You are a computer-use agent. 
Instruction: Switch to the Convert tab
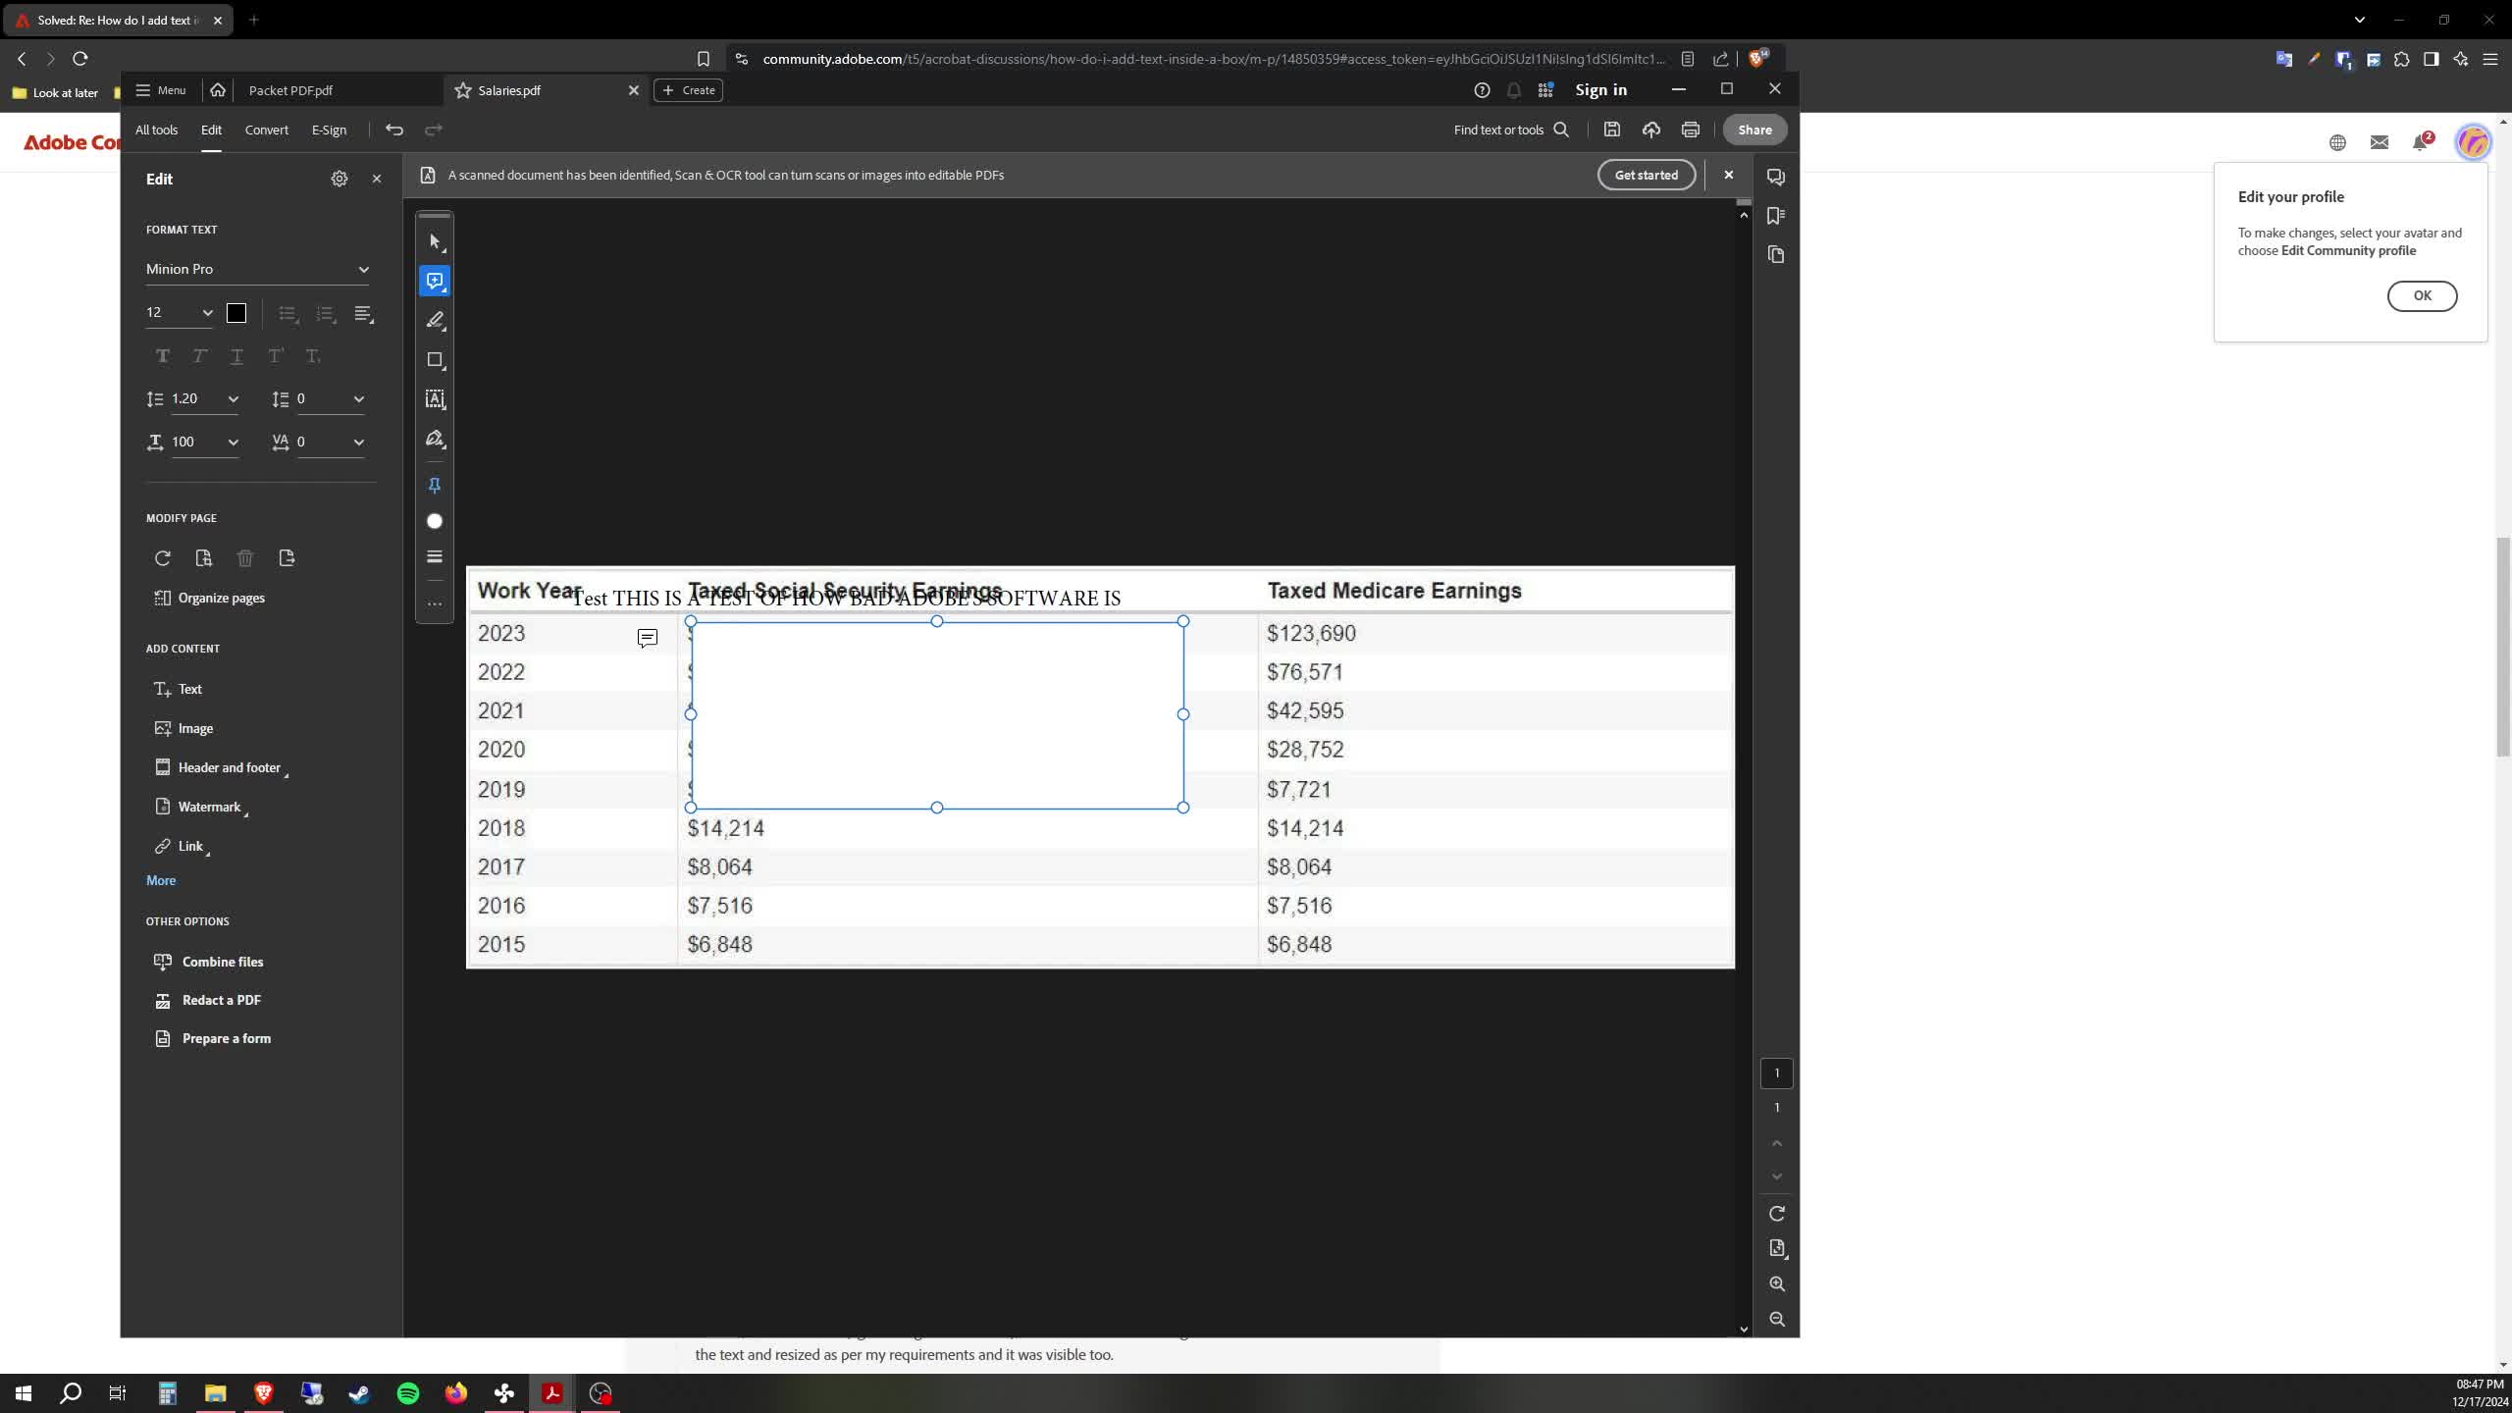(x=267, y=130)
